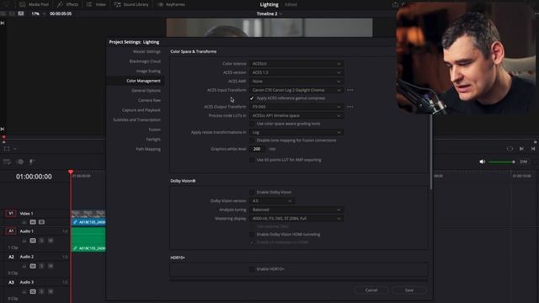Viewport: 539px width, 303px height.
Task: Open the Timeline 2 name dropdown
Action: [x=269, y=13]
